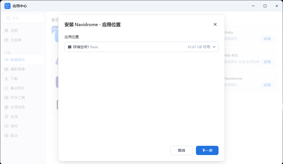Open the Installed (已安装) section

pos(23,40)
